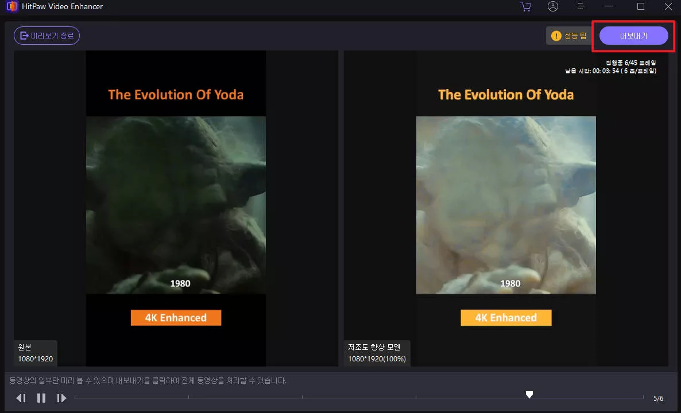Open the user account icon

click(553, 6)
